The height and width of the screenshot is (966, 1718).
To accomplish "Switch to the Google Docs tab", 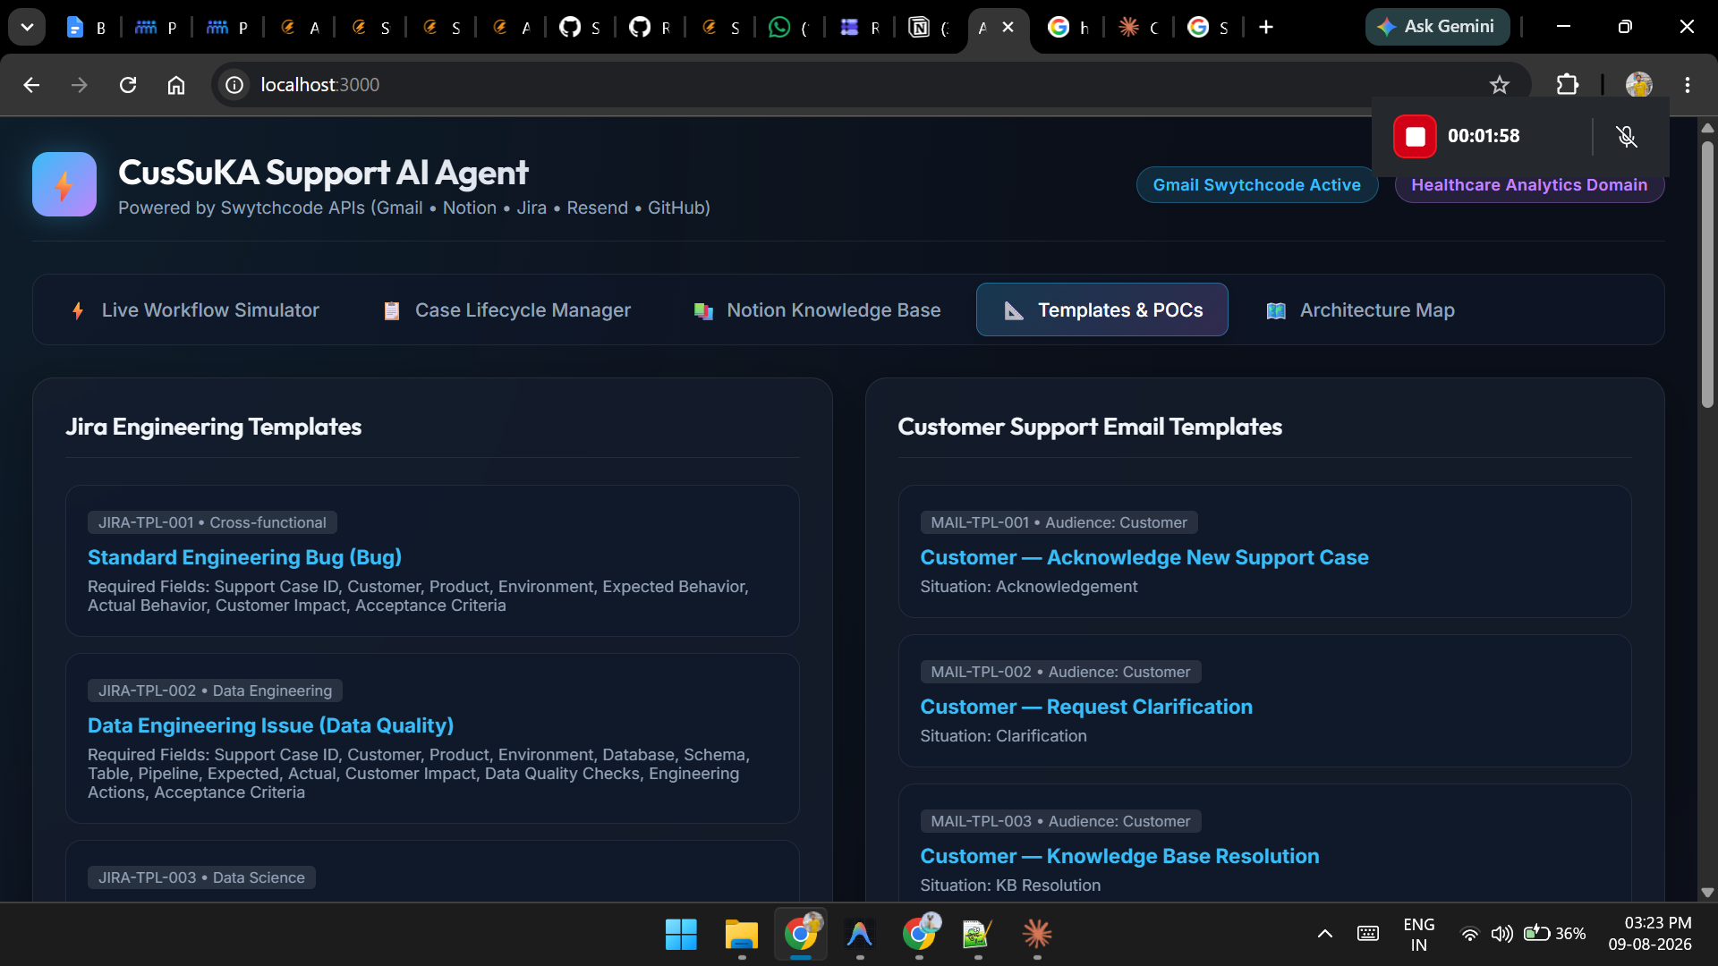I will point(86,28).
